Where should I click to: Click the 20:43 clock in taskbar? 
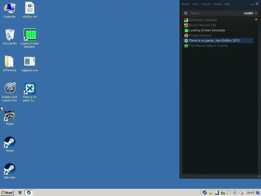click(x=250, y=193)
